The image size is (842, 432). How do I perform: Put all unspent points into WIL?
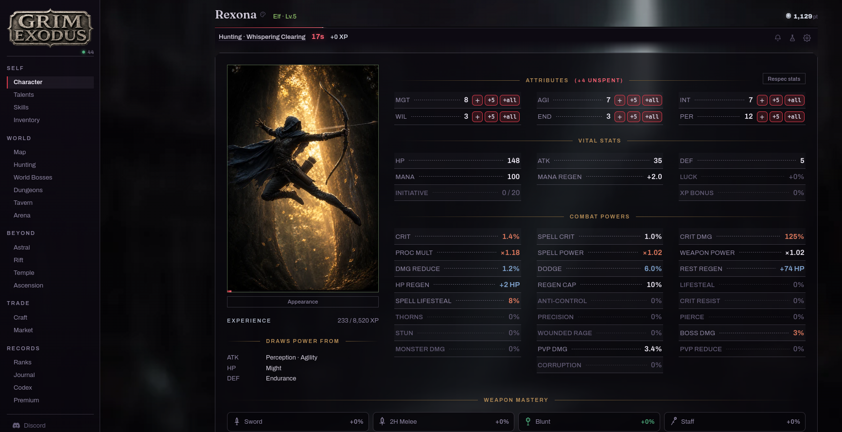click(509, 117)
